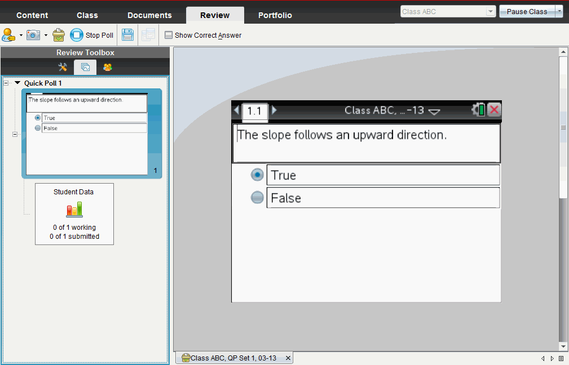Click the Pause Class button
Screen dimensions: 569x365
pos(527,12)
